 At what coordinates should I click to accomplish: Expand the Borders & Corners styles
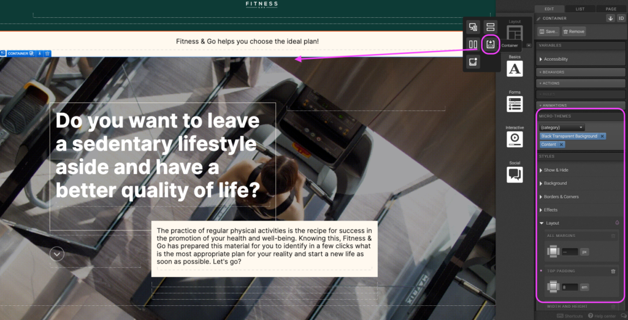561,197
